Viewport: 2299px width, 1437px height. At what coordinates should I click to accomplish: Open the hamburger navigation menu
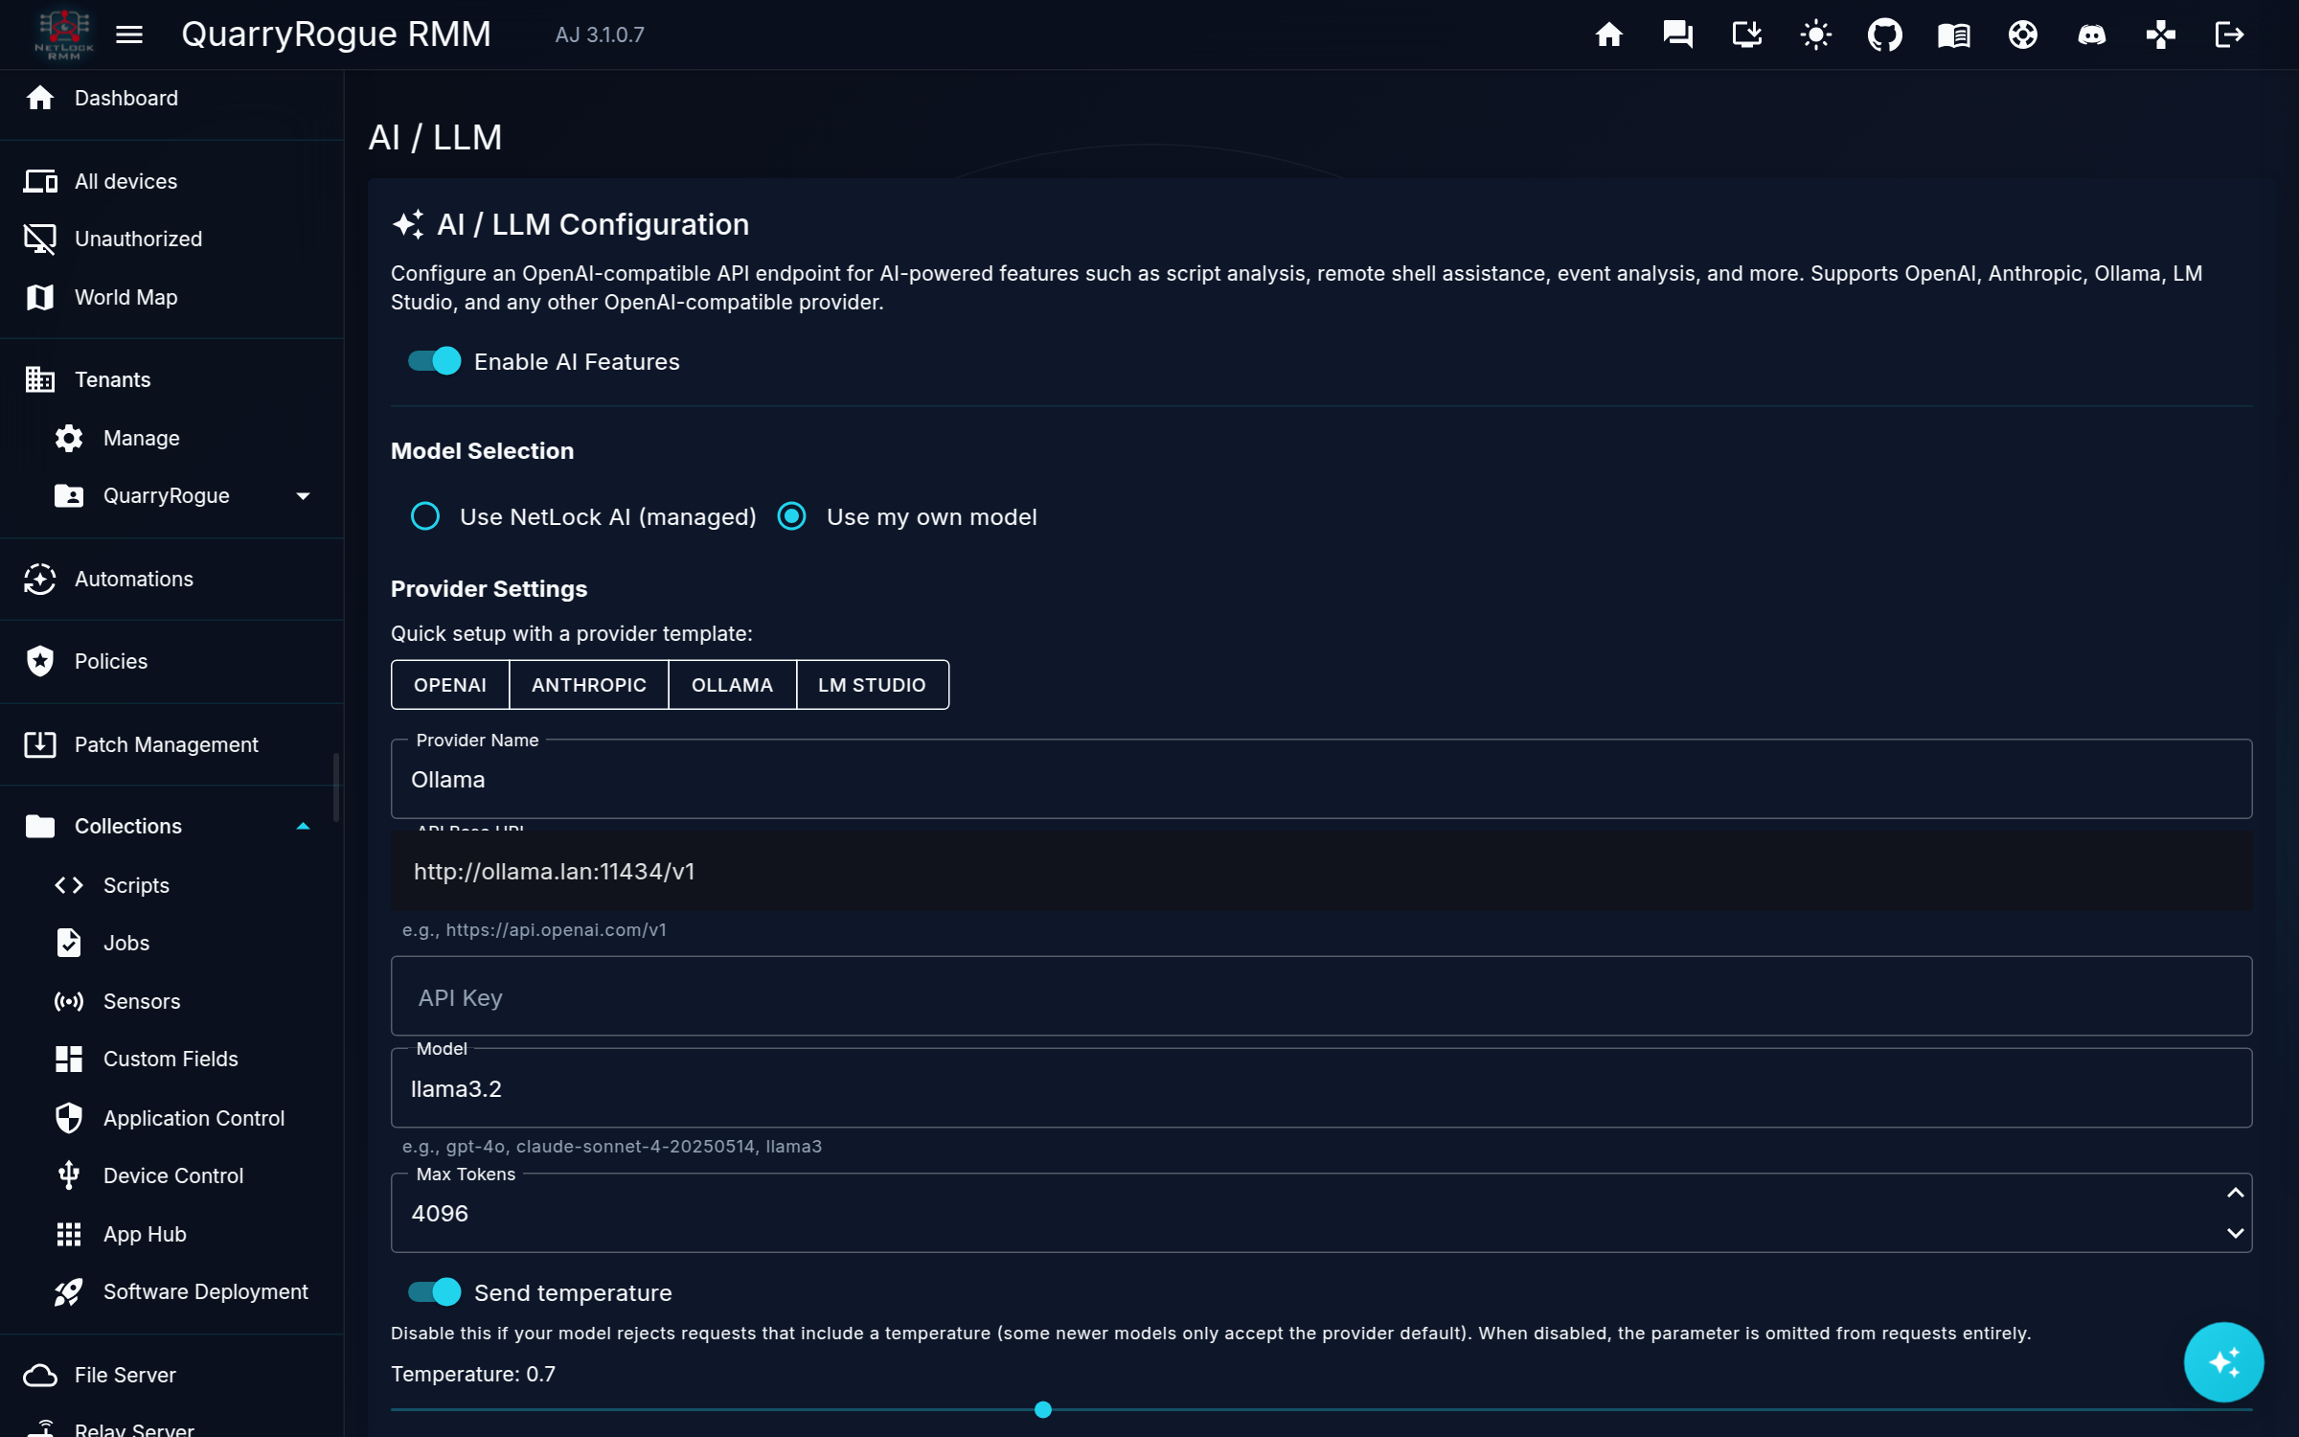click(129, 34)
